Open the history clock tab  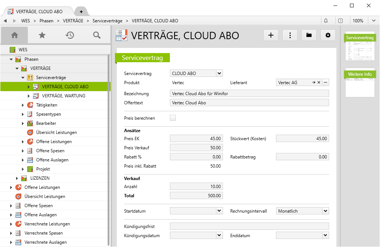coord(70,35)
